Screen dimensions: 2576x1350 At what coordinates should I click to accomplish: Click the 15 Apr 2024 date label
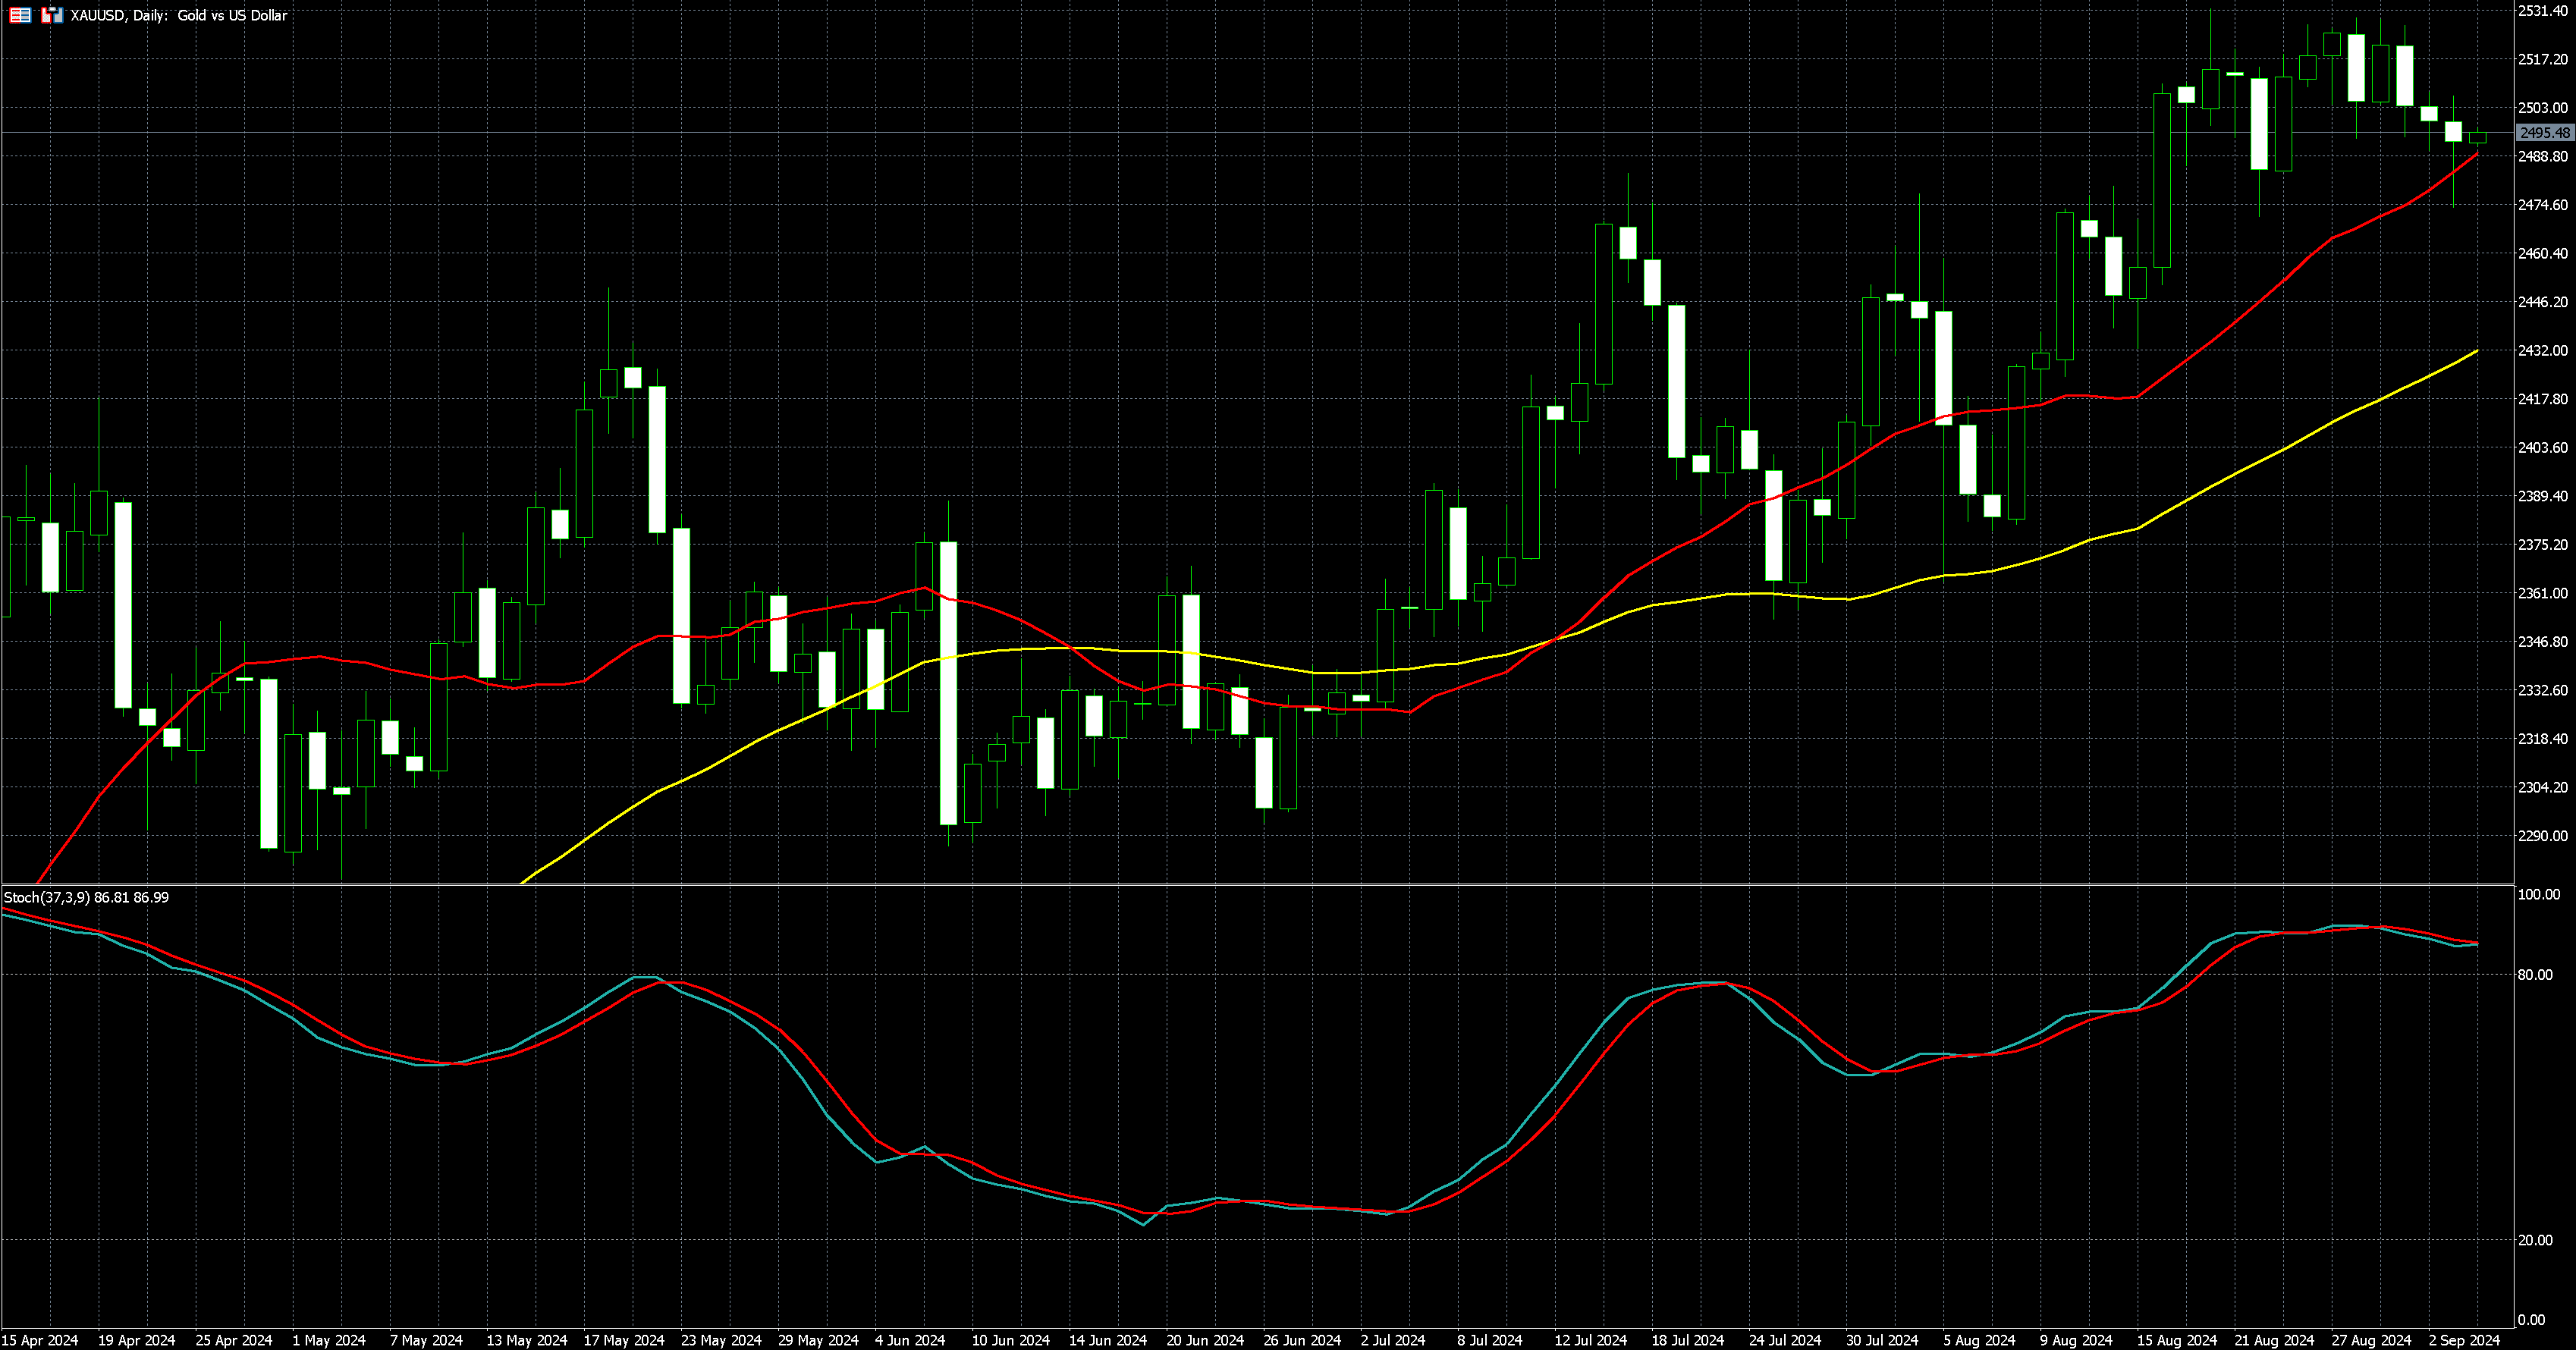[x=40, y=1340]
